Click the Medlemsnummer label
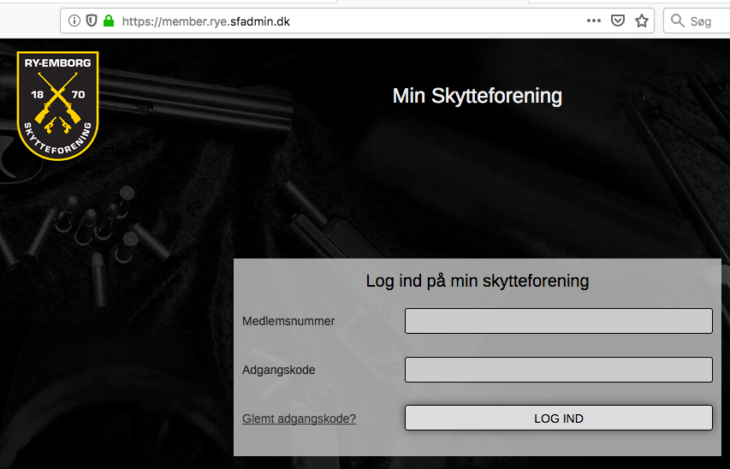730x469 pixels. (288, 321)
